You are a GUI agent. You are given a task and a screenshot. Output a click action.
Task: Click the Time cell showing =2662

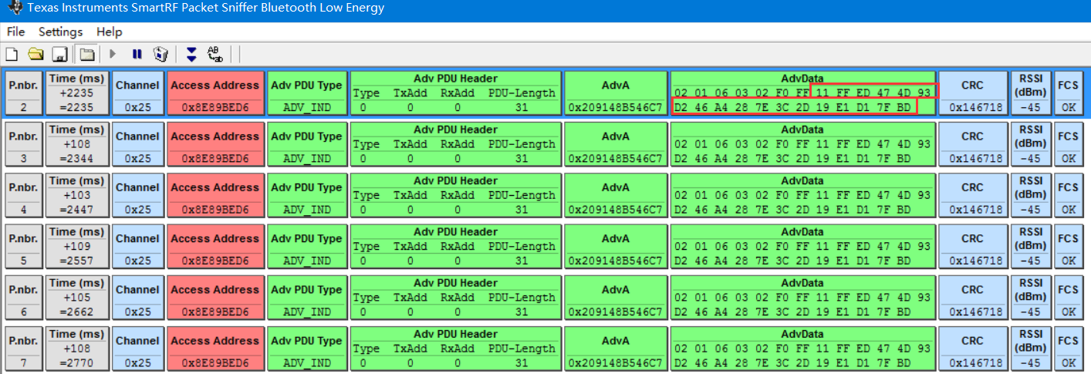click(x=77, y=298)
